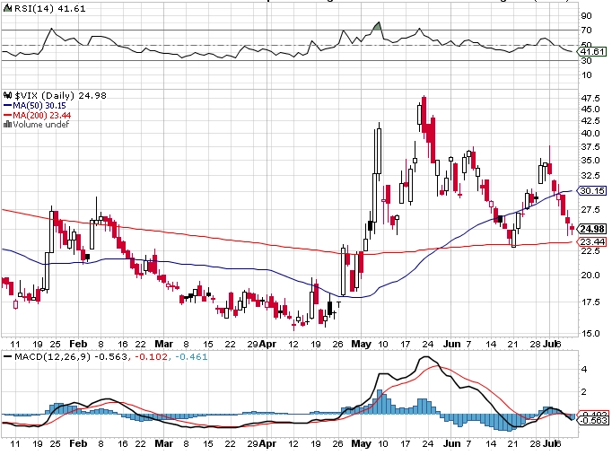The width and height of the screenshot is (612, 455).
Task: Click the $VIX candlestick legend icon
Action: (x=7, y=94)
